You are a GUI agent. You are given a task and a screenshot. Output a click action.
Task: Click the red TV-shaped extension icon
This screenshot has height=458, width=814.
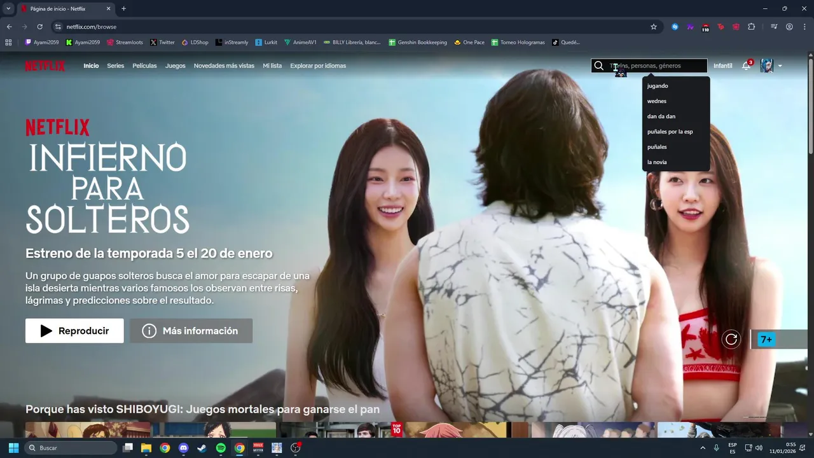[x=736, y=27]
